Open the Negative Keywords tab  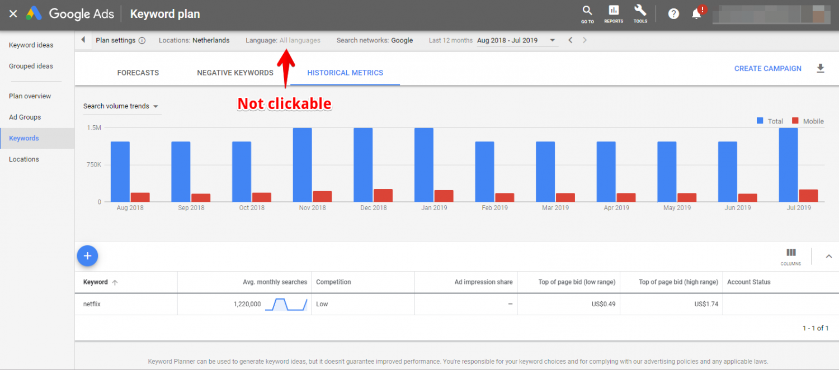(235, 73)
